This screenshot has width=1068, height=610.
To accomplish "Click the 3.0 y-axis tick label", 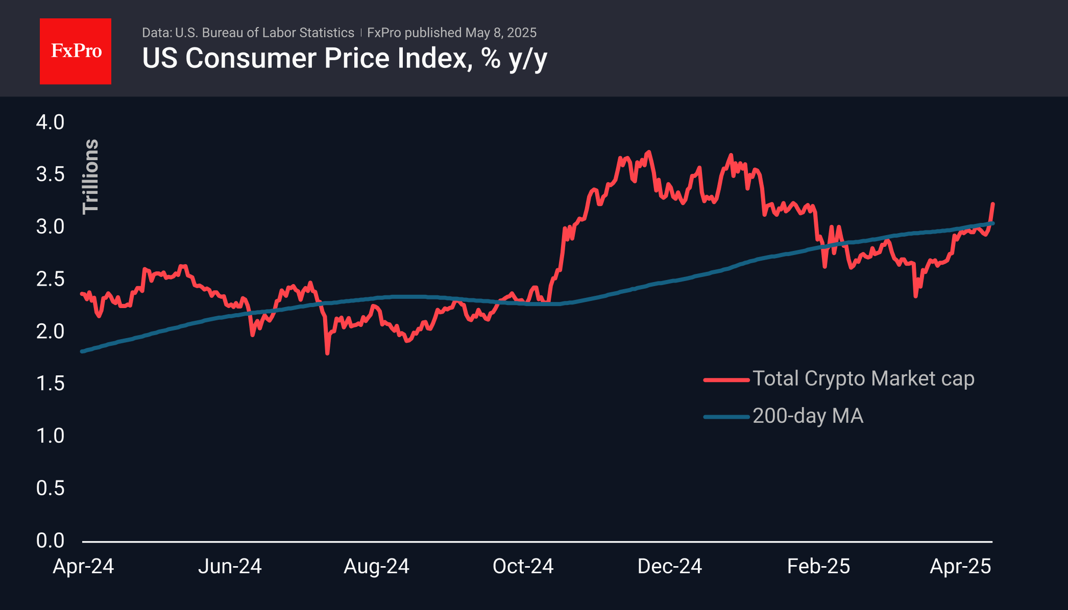I will pyautogui.click(x=50, y=227).
